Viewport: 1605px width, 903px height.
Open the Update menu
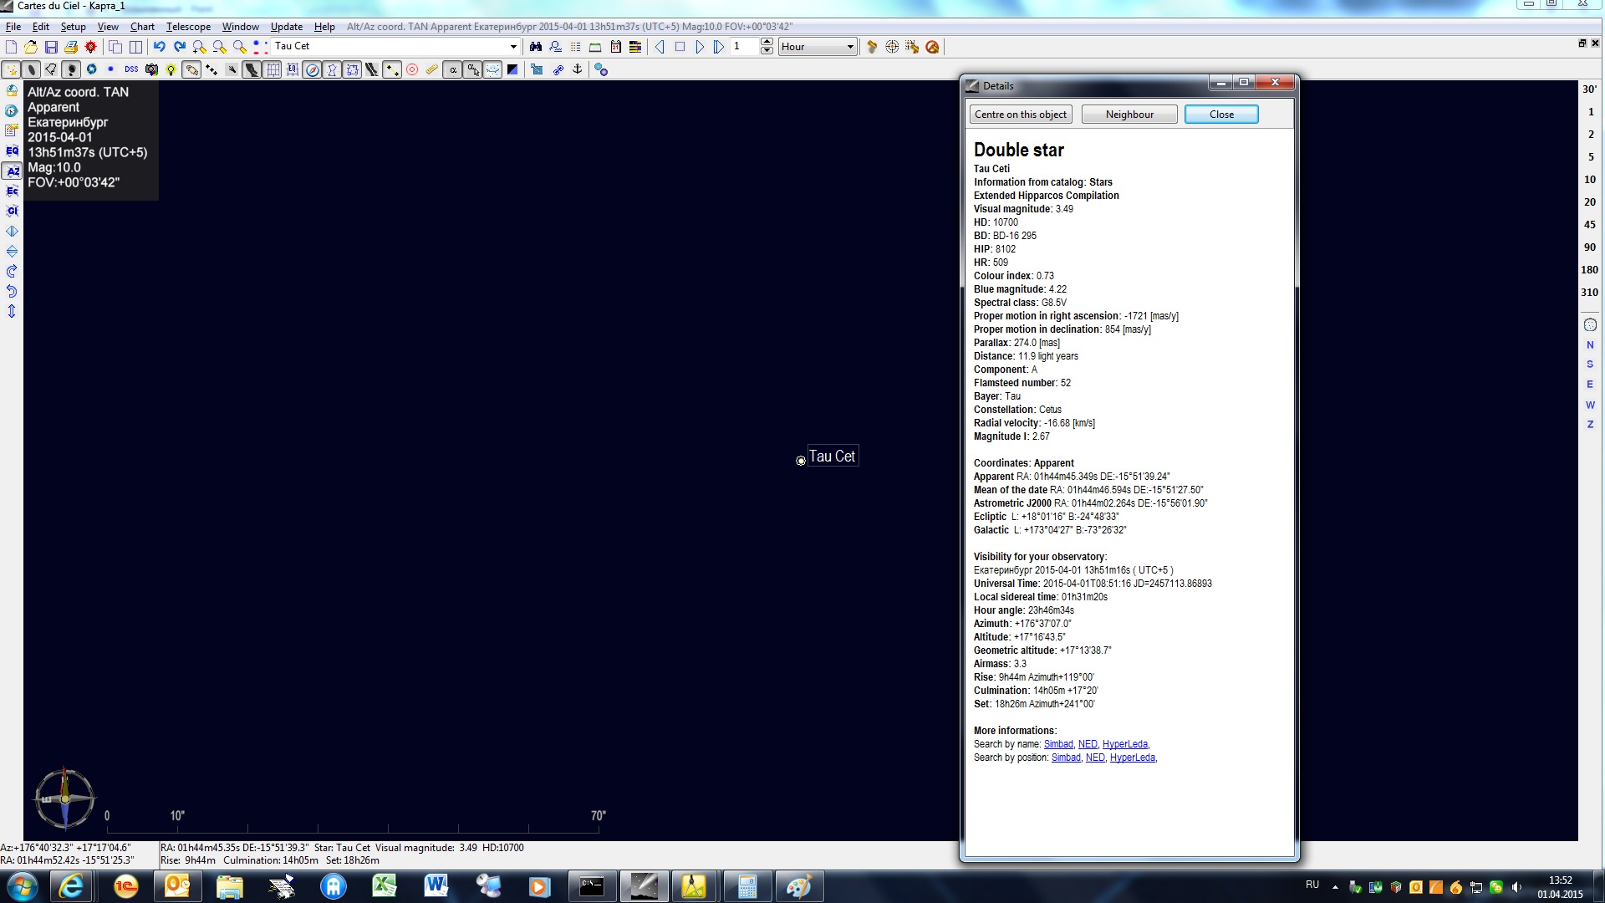coord(287,27)
